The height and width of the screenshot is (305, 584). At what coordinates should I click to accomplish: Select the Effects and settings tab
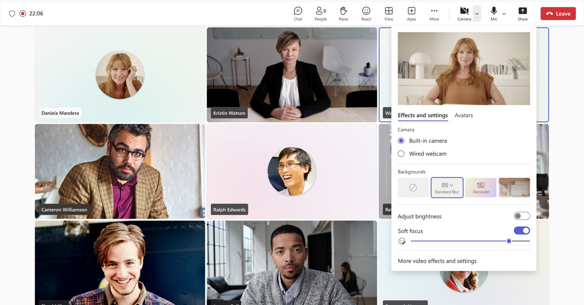(x=422, y=115)
